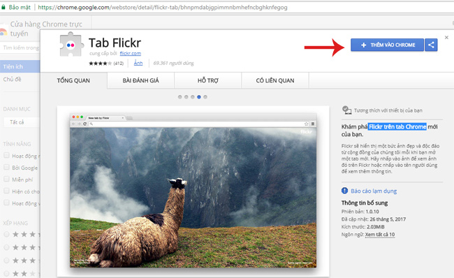Click the Tab Flickr puzzle piece icon
The width and height of the screenshot is (454, 278).
[71, 44]
